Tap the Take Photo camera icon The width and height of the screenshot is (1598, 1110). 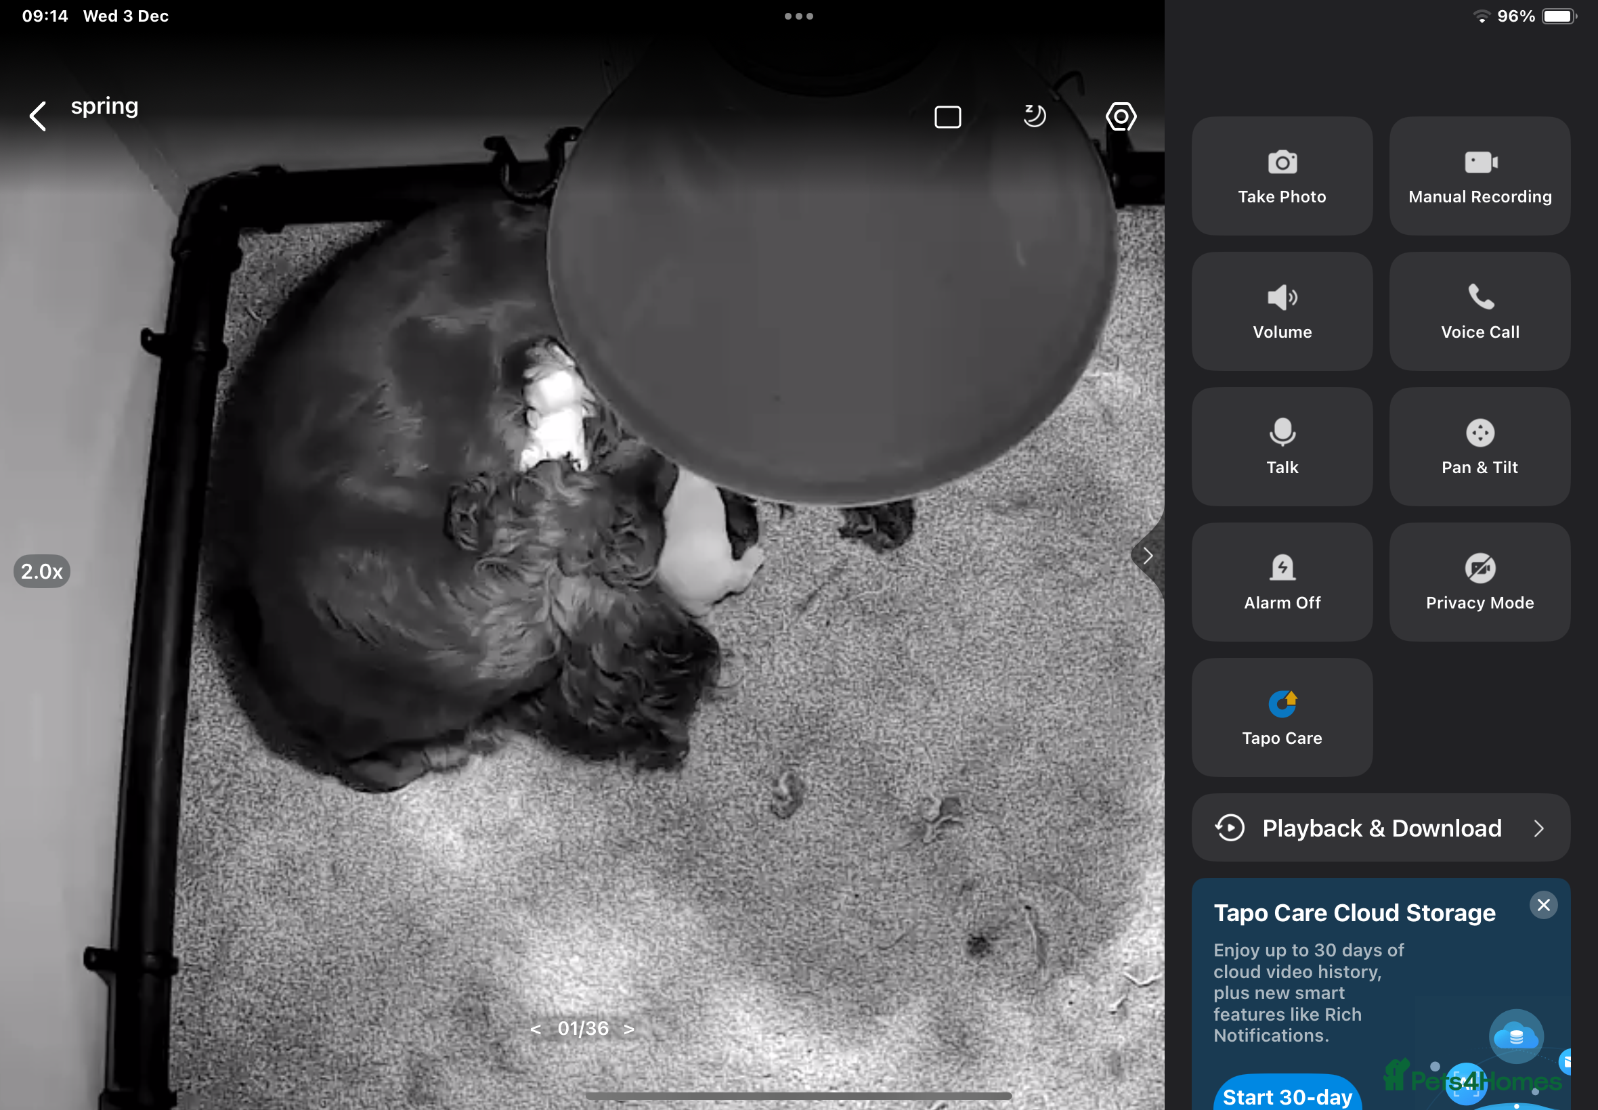[x=1282, y=162]
